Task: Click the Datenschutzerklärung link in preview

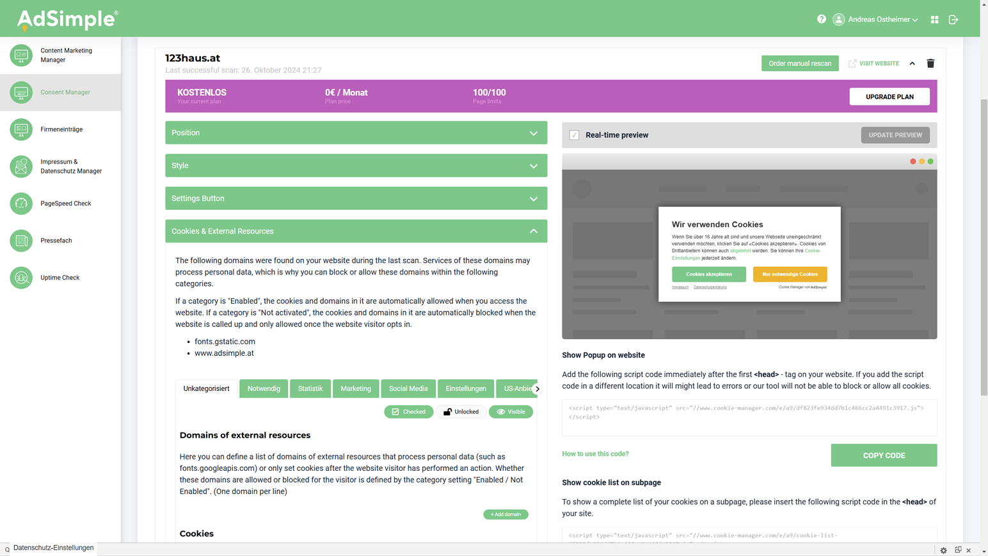Action: coord(710,287)
